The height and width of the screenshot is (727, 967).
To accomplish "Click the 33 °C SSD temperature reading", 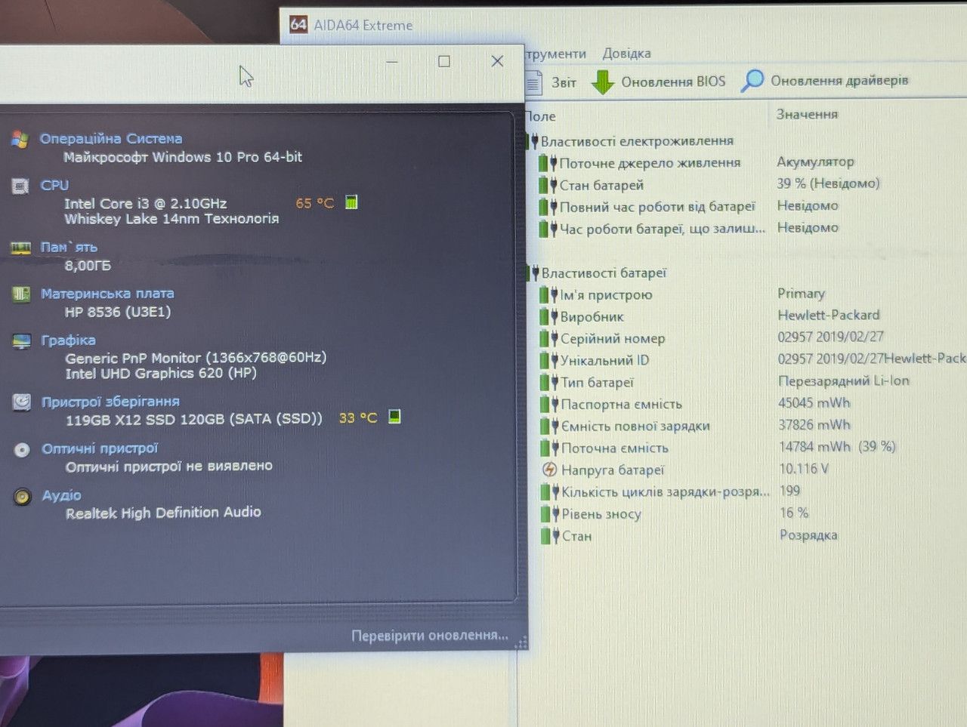I will (x=358, y=417).
